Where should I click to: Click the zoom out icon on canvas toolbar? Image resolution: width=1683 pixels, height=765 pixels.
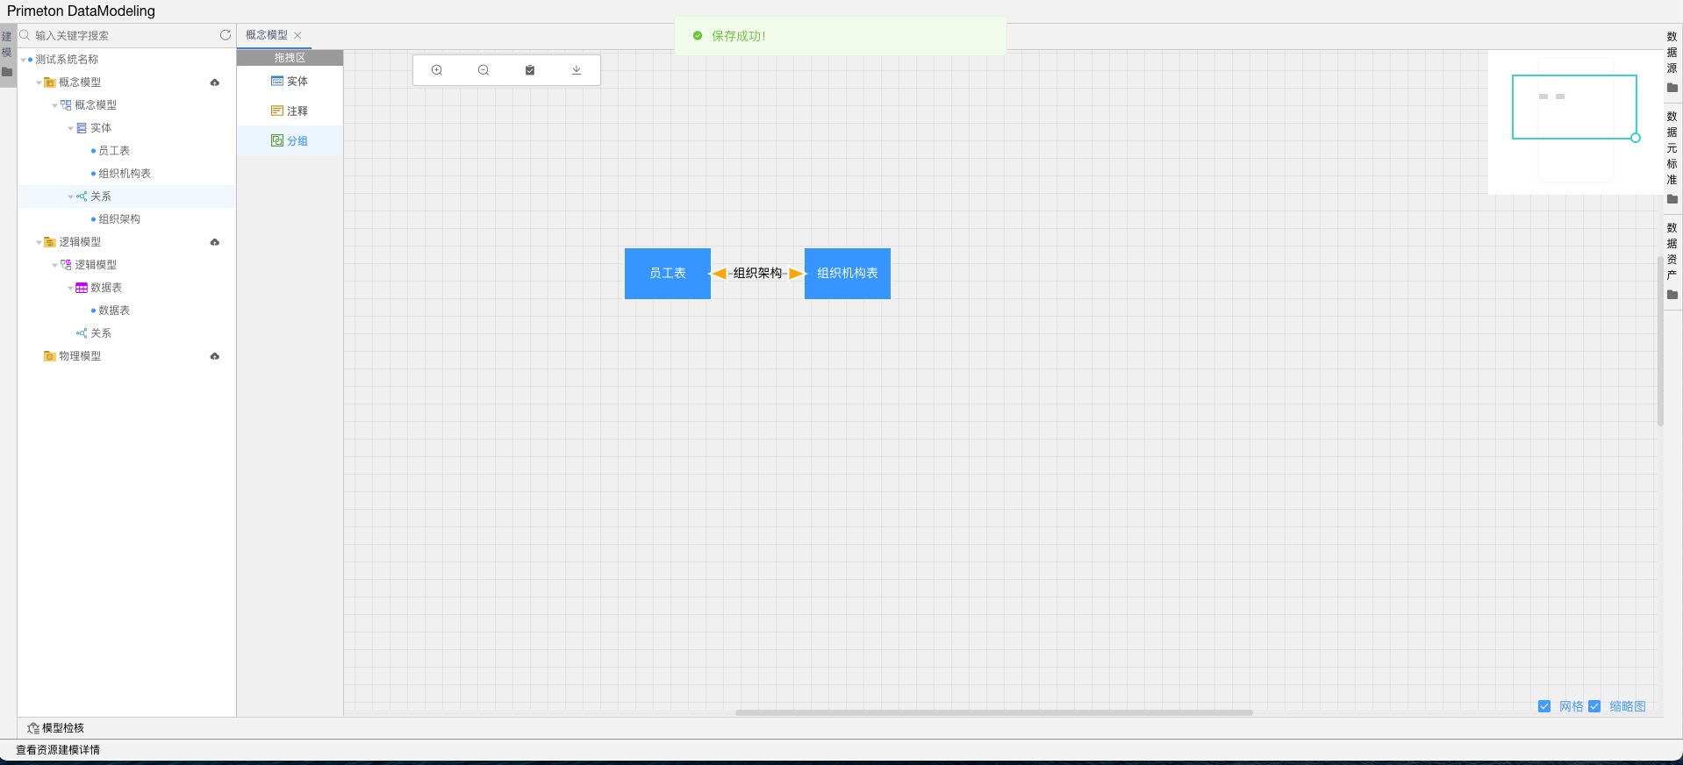pyautogui.click(x=483, y=70)
